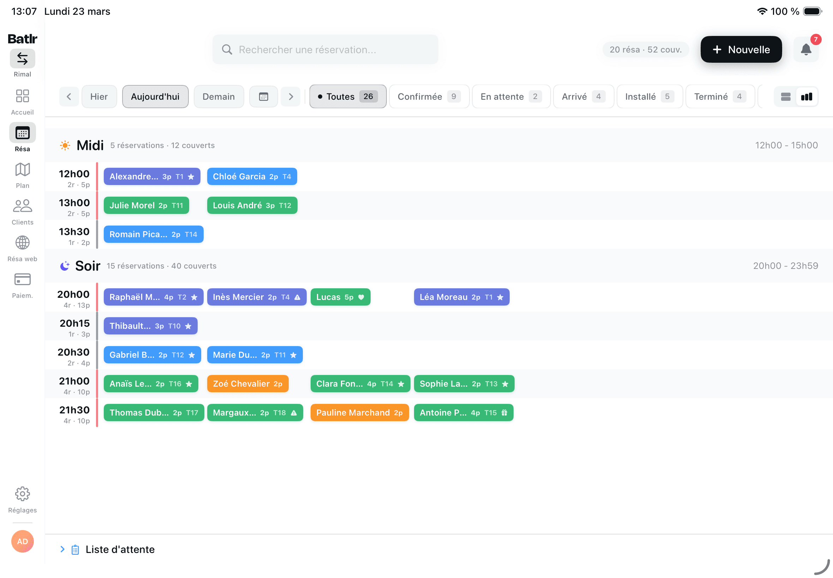The width and height of the screenshot is (833, 578).
Task: Select the Toutes status filter
Action: 347,97
